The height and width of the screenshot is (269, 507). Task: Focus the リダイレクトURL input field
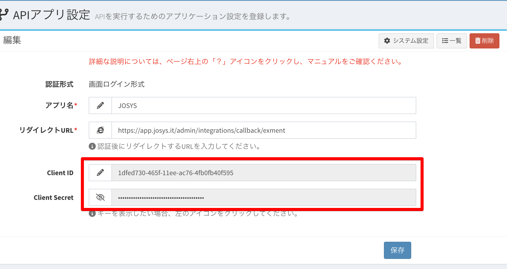[x=264, y=130]
